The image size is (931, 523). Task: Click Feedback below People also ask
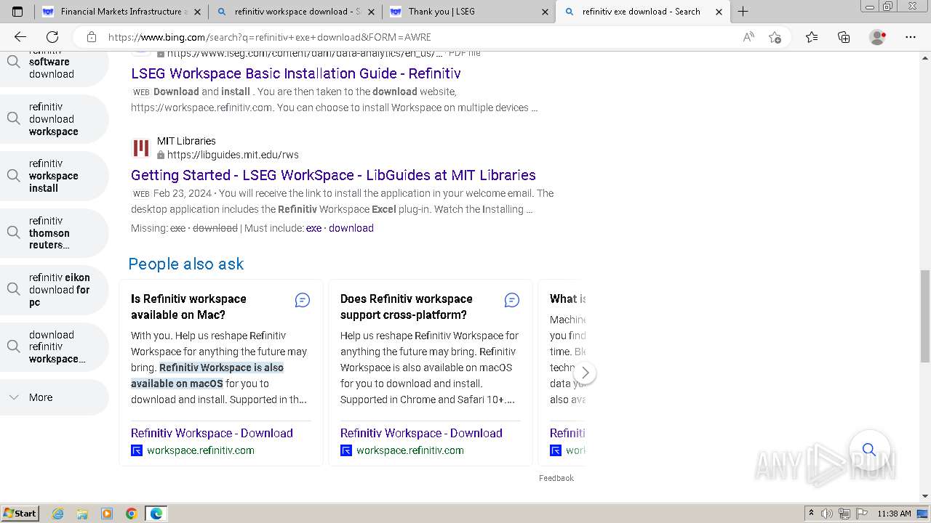[556, 478]
